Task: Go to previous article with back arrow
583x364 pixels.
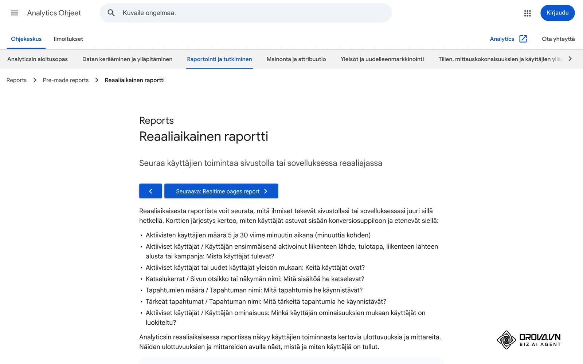Action: pyautogui.click(x=150, y=191)
